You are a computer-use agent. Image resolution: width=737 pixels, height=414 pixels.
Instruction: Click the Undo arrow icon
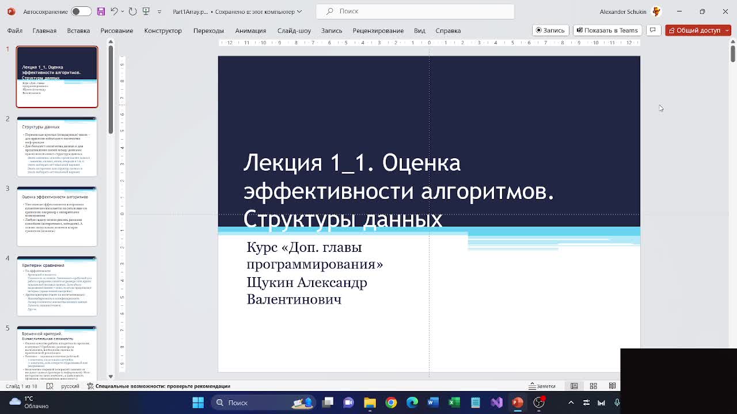coord(114,11)
